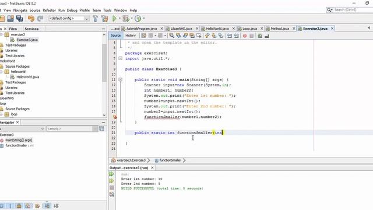Build project with the hammer icon
The height and width of the screenshot is (210, 373).
95,18
